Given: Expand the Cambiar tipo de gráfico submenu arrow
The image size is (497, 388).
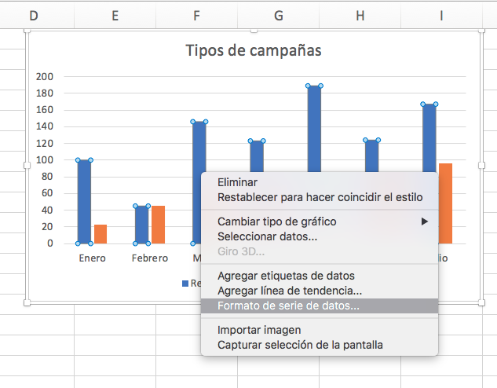Looking at the screenshot, I should (x=425, y=221).
